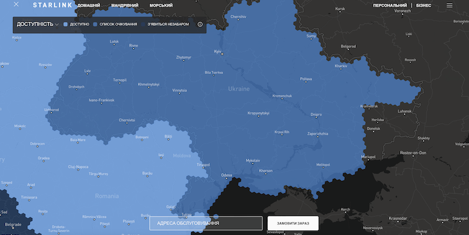This screenshot has height=235, width=469.
Task: Open the МАНДРІВНИЙ menu item
Action: [125, 6]
